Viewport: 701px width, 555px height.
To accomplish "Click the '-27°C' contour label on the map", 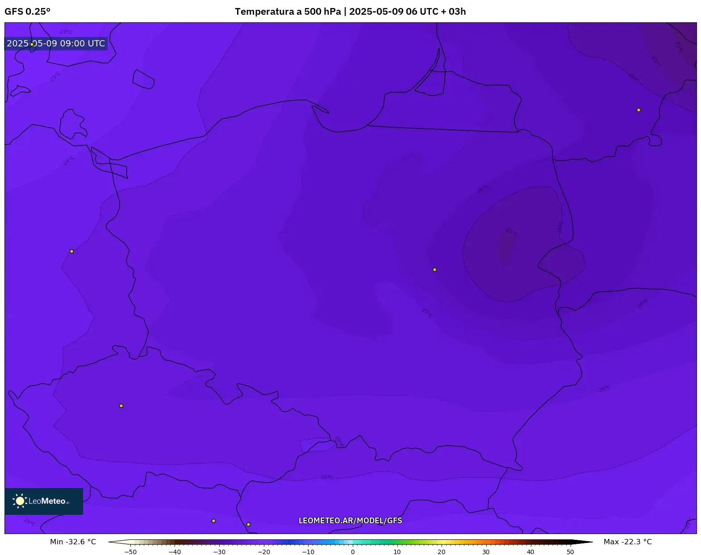I will tap(427, 313).
